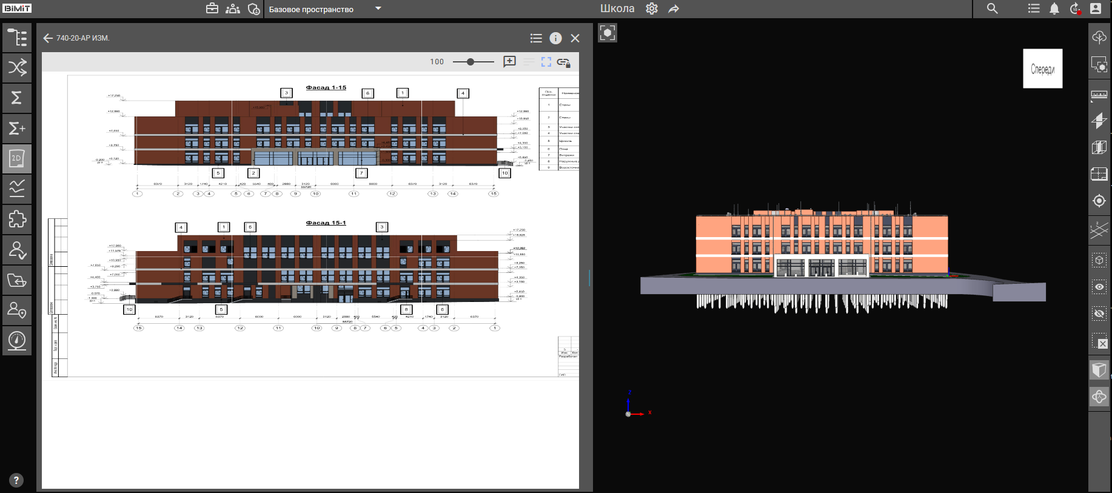Open settings gear next to Школа
1112x493 pixels.
click(x=652, y=8)
